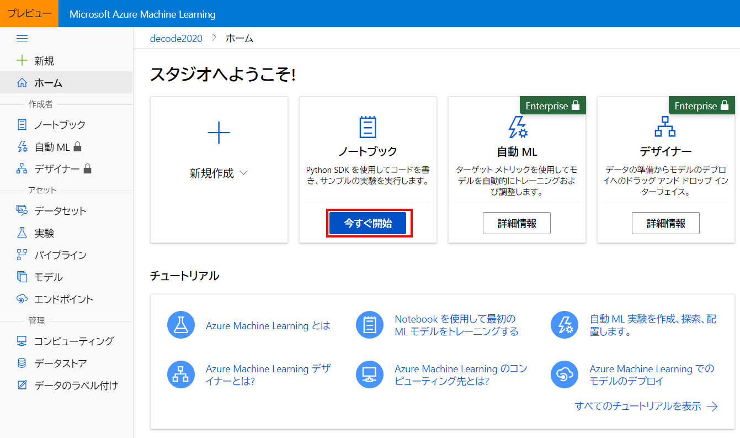Open モデル in the sidebar
740x438 pixels.
tap(66, 277)
